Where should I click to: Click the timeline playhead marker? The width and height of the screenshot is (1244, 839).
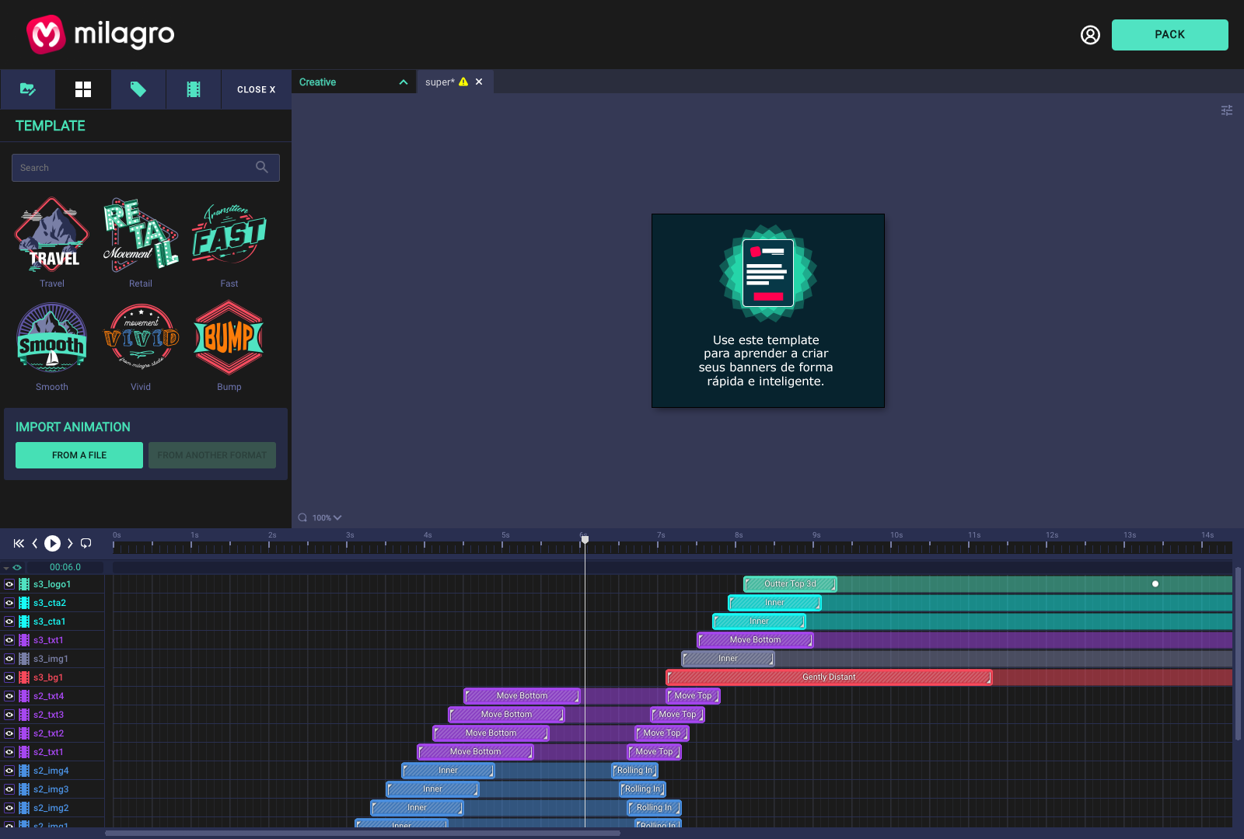585,539
